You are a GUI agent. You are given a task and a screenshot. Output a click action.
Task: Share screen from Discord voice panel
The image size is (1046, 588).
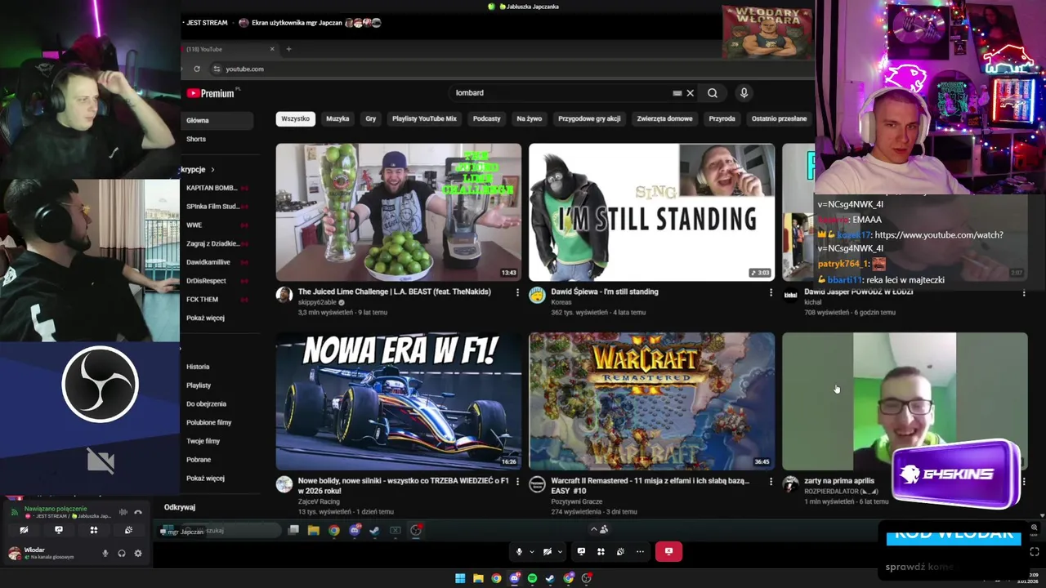point(59,530)
